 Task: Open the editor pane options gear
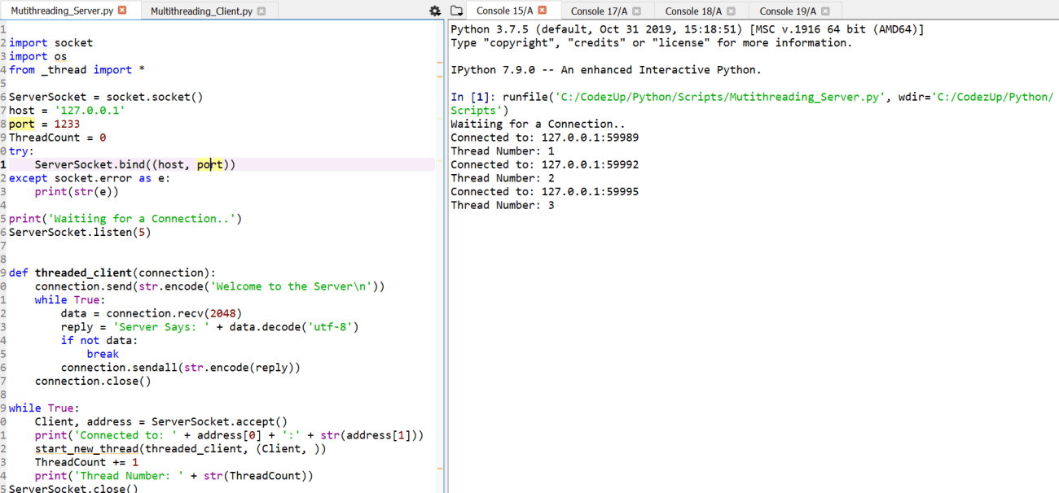tap(435, 11)
